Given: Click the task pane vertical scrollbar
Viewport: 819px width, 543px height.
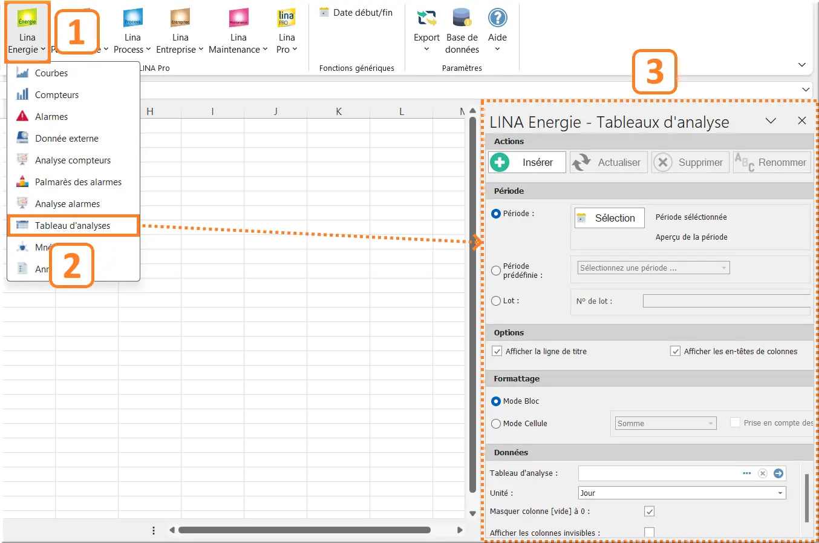Looking at the screenshot, I should pos(807,498).
